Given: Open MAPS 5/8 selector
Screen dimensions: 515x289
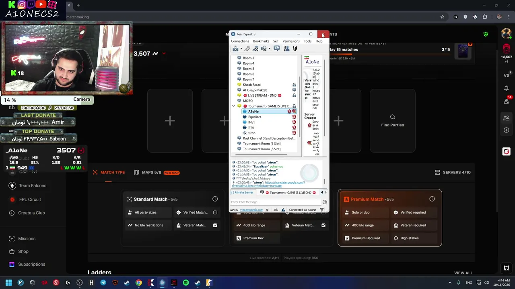Looking at the screenshot, I should click(x=157, y=173).
